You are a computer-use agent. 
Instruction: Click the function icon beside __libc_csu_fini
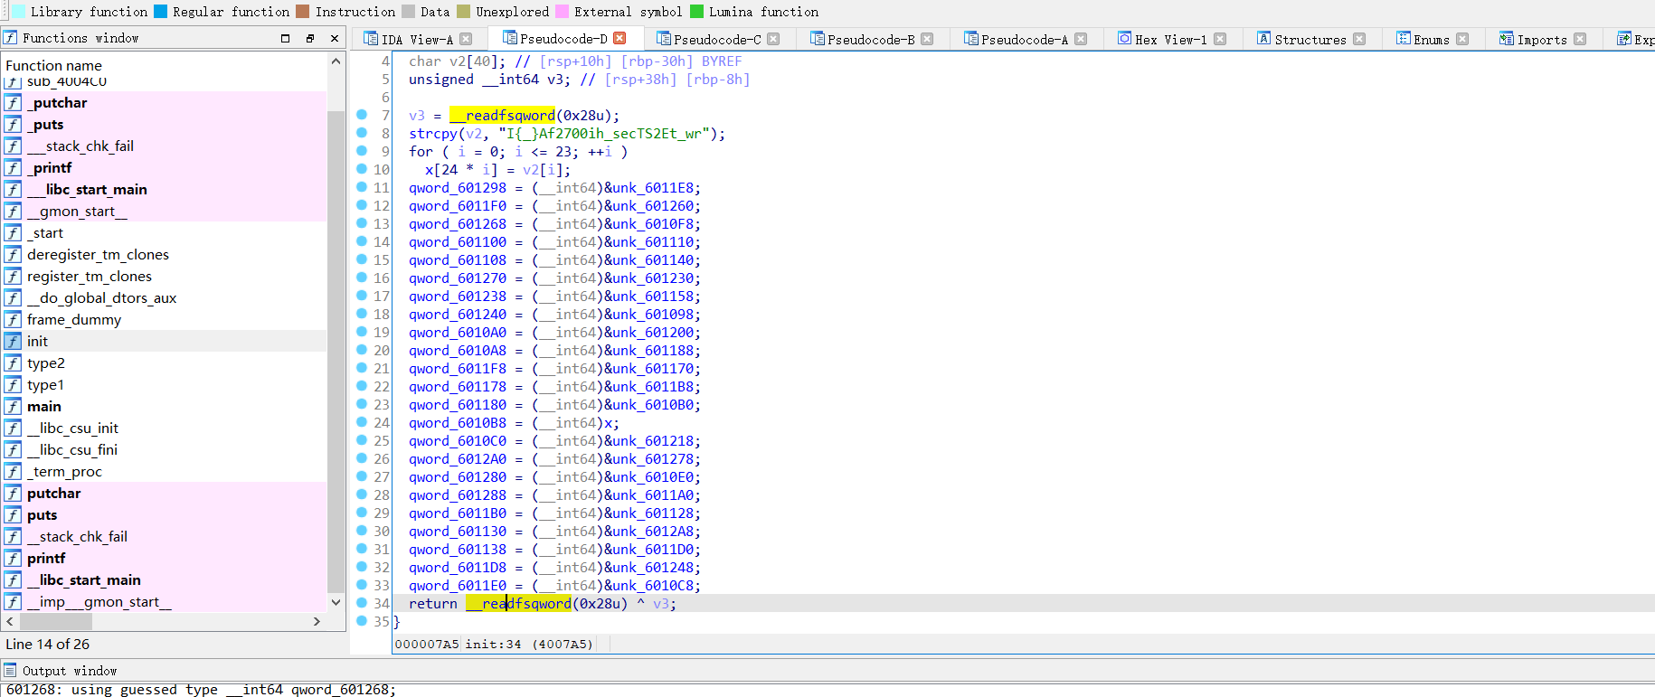13,449
